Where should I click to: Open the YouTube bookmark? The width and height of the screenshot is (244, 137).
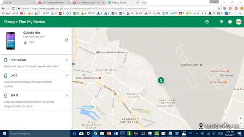pyautogui.click(x=22, y=14)
